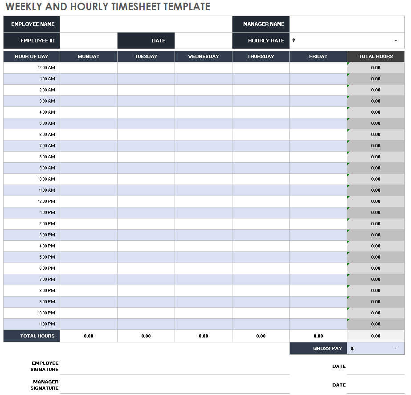Click Wednesday's total in the Total Hours row

pos(203,336)
